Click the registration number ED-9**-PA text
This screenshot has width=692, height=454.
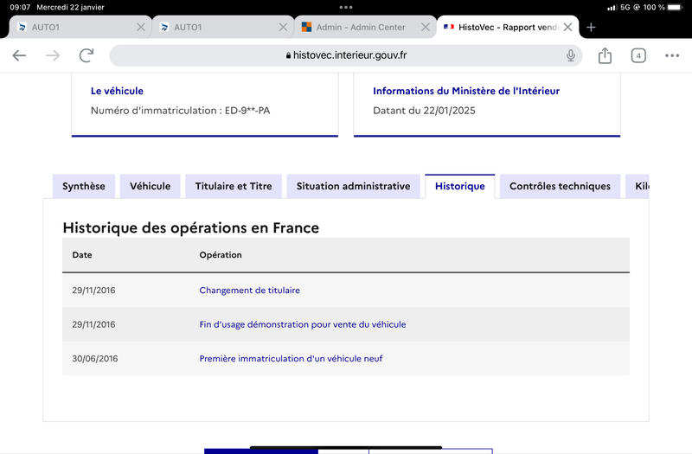[x=247, y=111]
